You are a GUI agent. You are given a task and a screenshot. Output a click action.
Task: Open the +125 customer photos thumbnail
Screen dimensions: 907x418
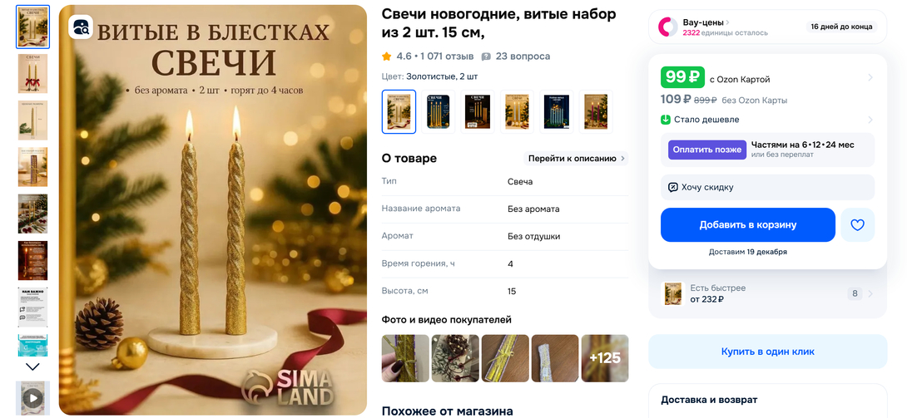click(604, 358)
